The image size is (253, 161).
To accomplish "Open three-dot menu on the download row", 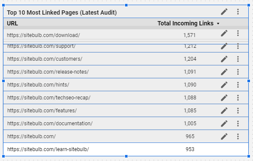I will 238,33.
